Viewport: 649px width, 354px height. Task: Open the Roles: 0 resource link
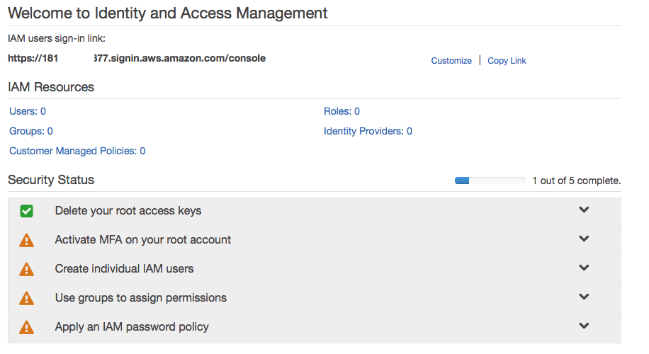click(342, 111)
